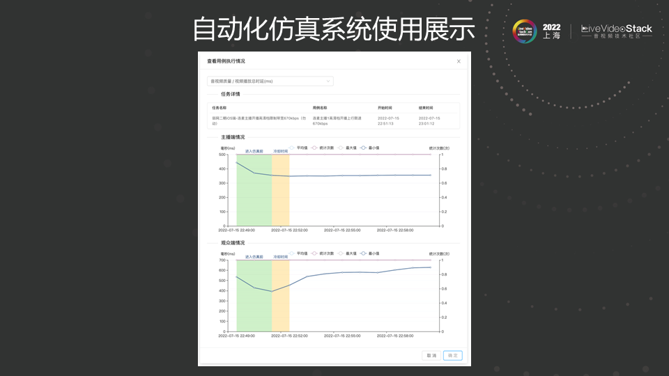Click first data point on 主播端 line
This screenshot has width=669, height=376.
tap(237, 162)
